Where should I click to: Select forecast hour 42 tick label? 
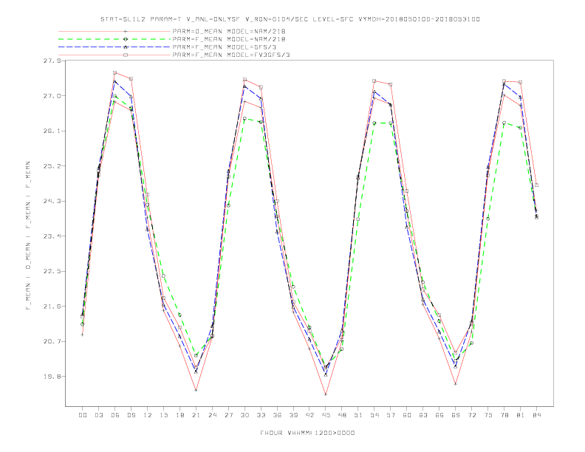coord(309,415)
